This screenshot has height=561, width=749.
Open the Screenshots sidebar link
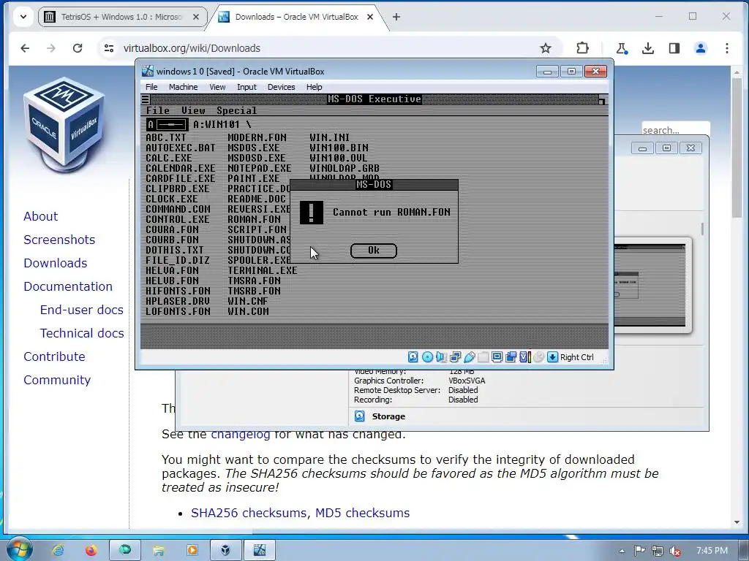(59, 240)
